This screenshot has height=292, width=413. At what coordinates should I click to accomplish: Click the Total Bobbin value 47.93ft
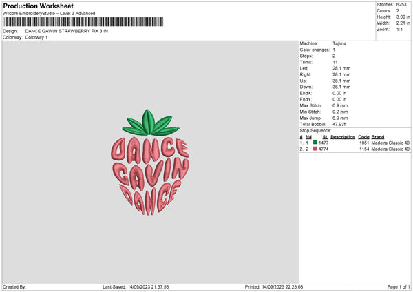[x=339, y=125]
